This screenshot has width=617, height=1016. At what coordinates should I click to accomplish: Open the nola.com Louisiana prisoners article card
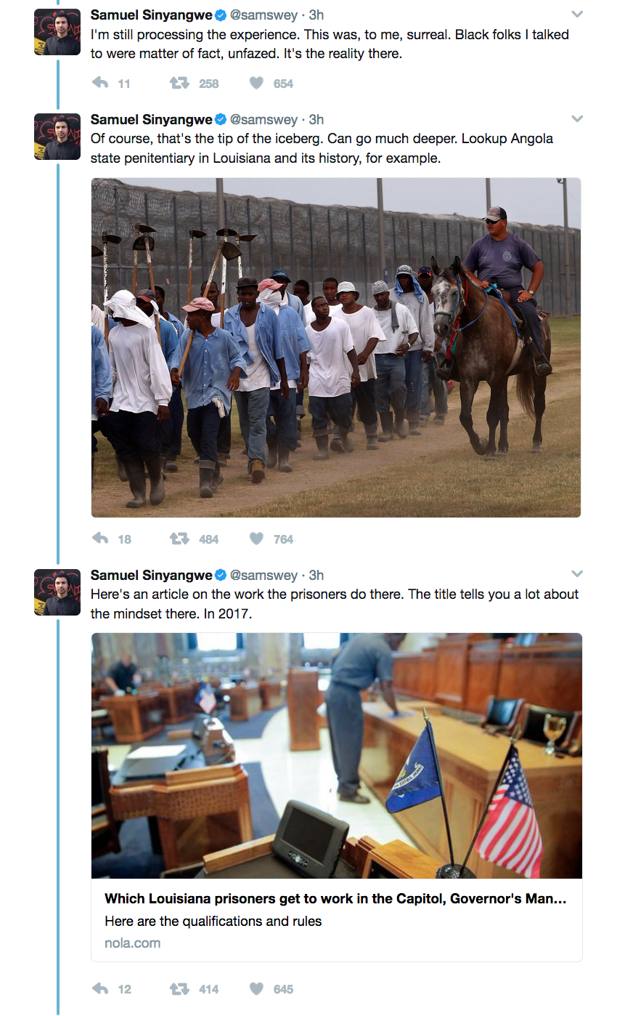point(336,797)
